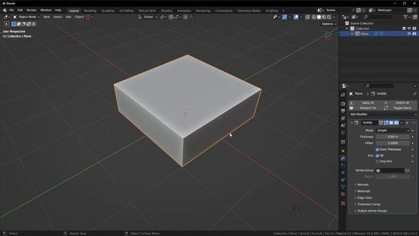Viewport: 419px width, 236px height.
Task: Open the Add Modifier dropdown
Action: pyautogui.click(x=382, y=114)
